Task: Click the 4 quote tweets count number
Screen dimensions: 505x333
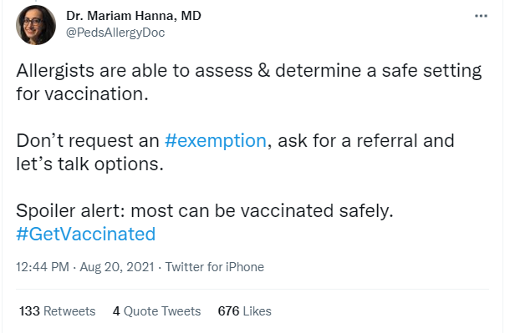Action: click(116, 311)
